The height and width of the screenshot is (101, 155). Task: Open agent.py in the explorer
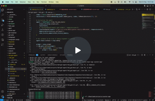click(16, 65)
